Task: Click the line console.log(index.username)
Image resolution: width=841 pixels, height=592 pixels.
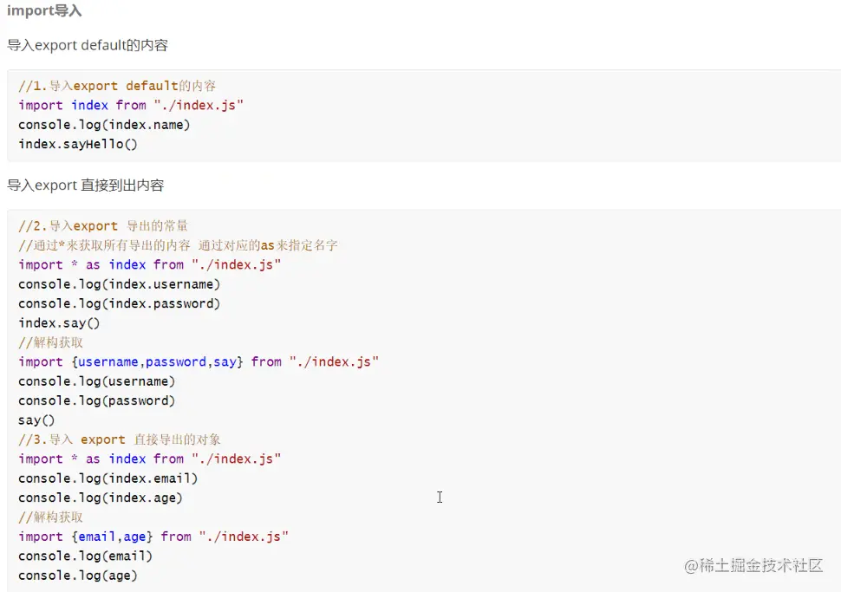Action: 119,284
